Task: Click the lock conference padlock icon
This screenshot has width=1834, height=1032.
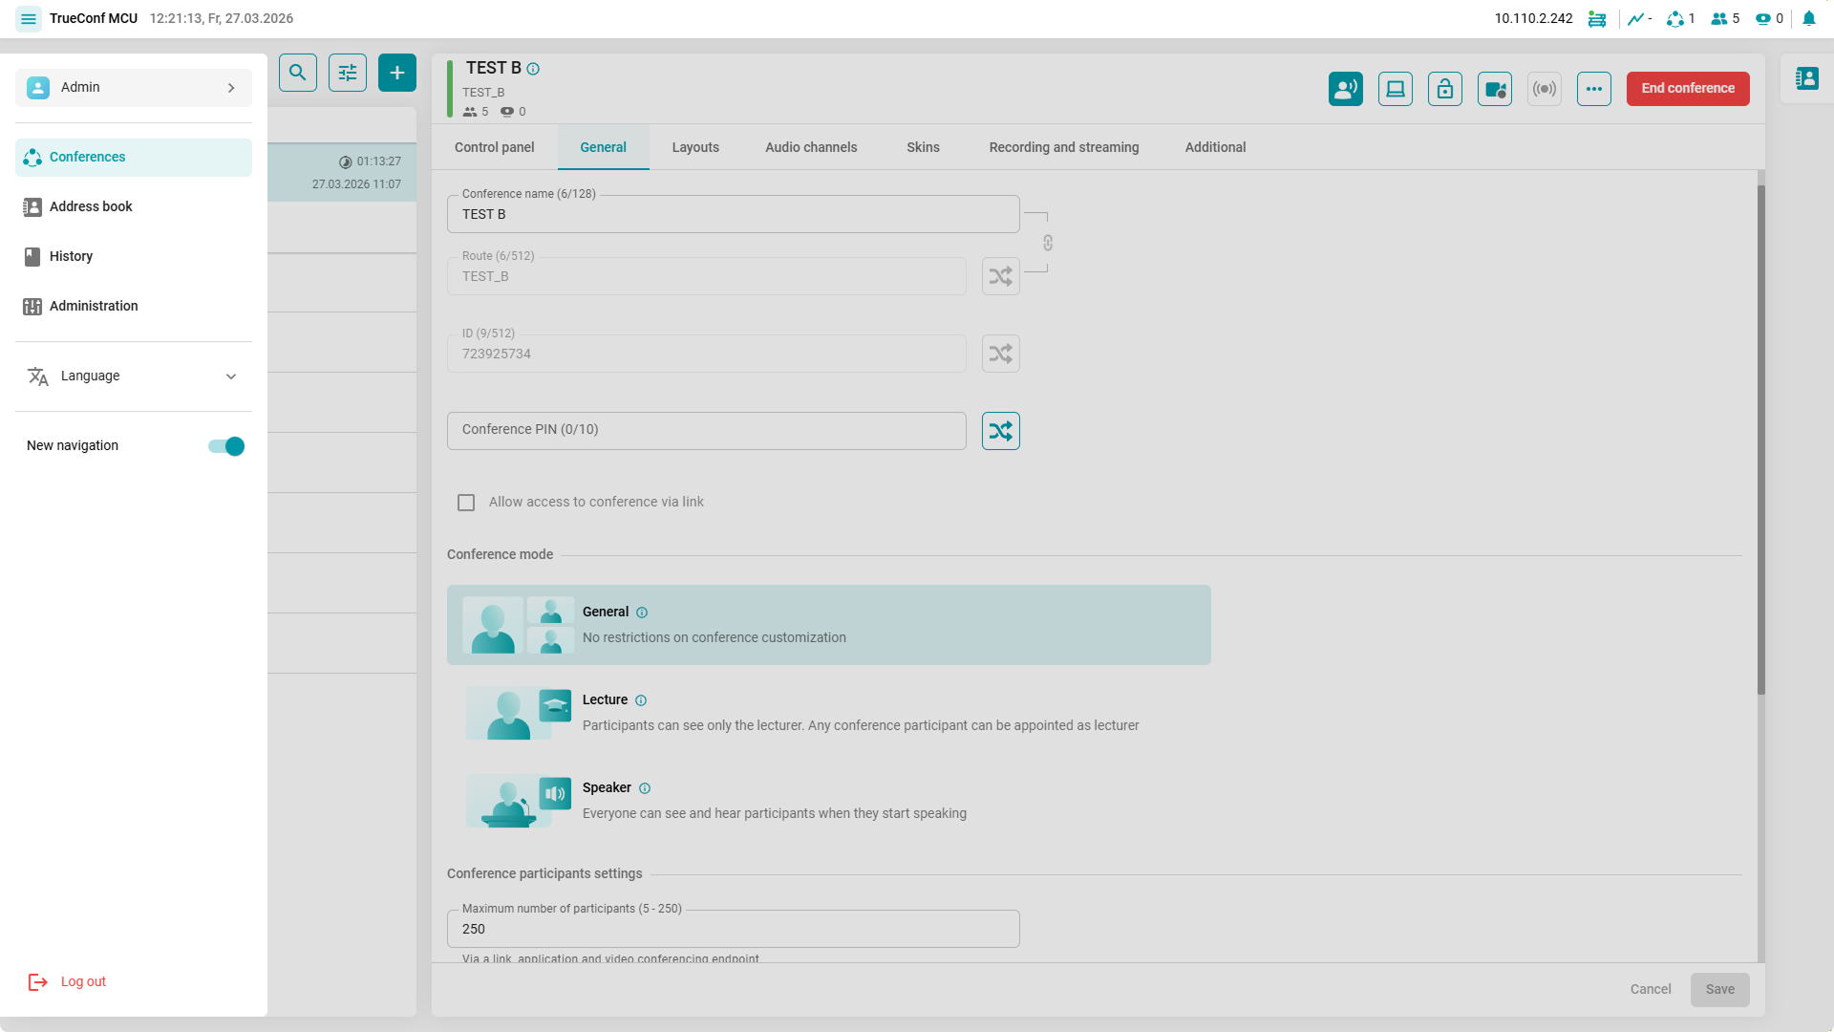Action: [x=1444, y=89]
